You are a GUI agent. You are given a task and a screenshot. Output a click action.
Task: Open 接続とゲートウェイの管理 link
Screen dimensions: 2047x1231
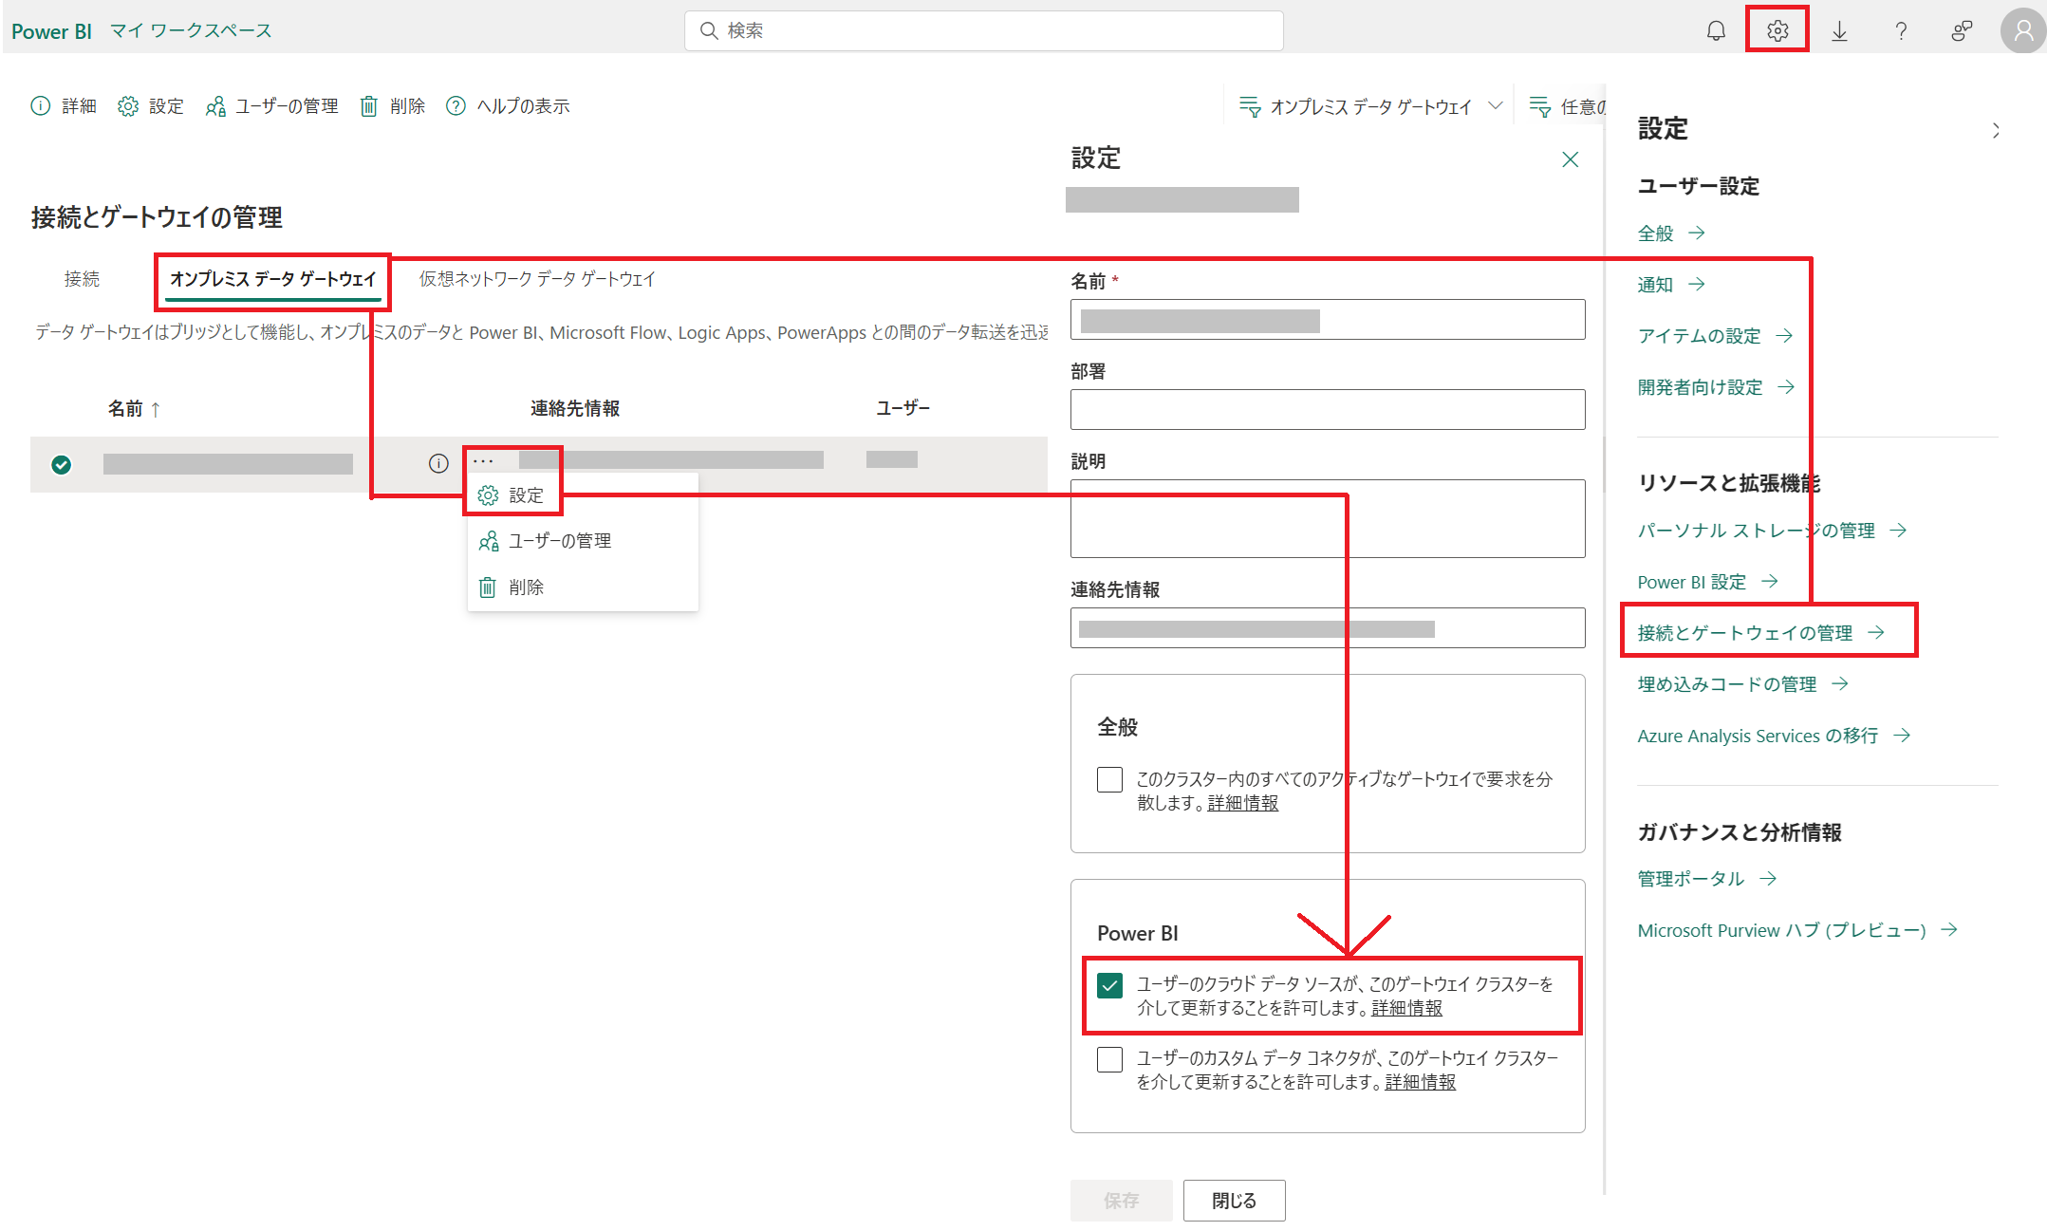click(x=1760, y=632)
